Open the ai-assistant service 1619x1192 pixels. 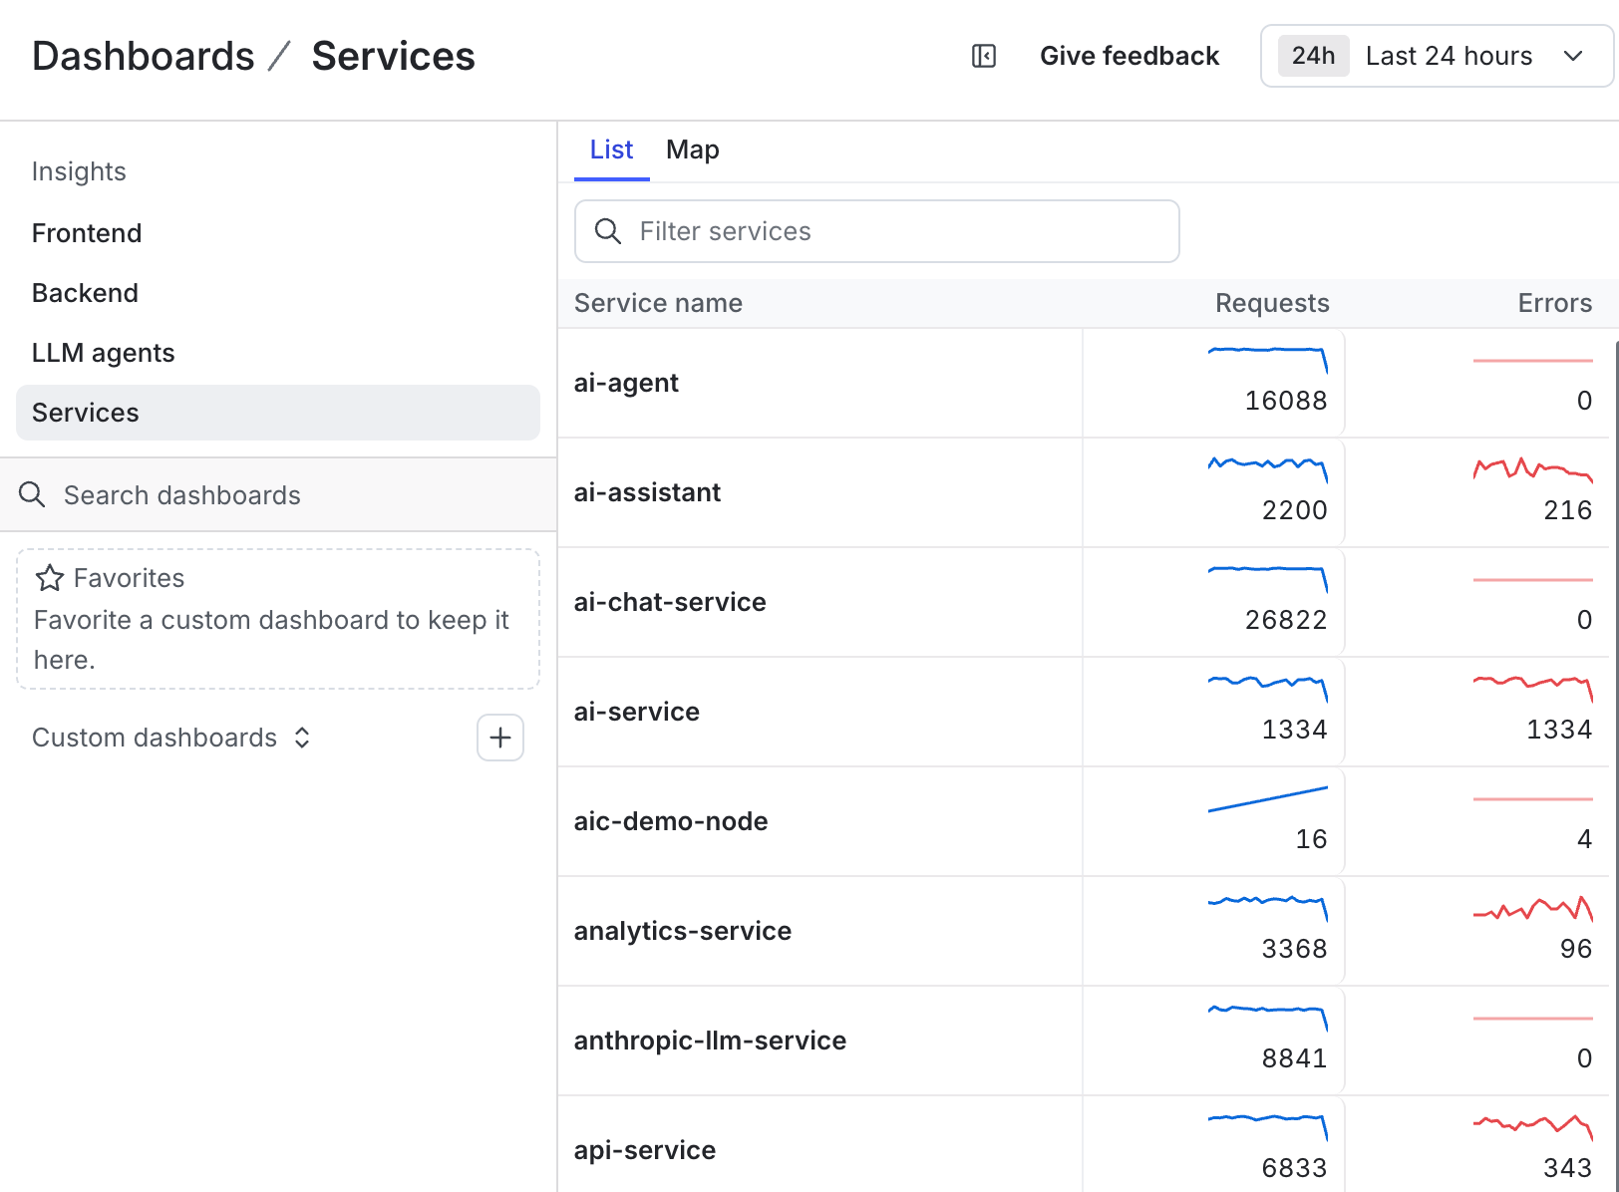(647, 492)
